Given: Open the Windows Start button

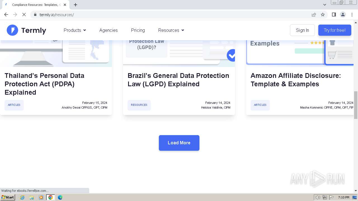Looking at the screenshot, I should pyautogui.click(x=8, y=197).
